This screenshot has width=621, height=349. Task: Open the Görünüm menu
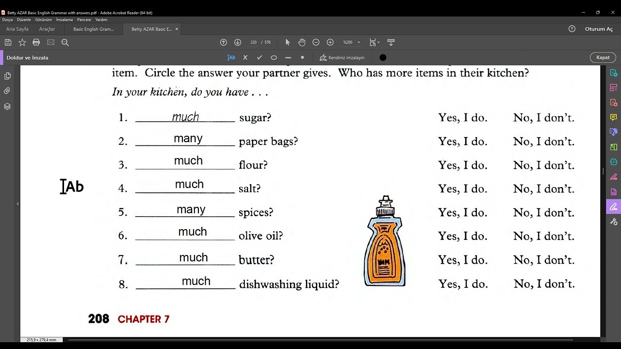(44, 20)
